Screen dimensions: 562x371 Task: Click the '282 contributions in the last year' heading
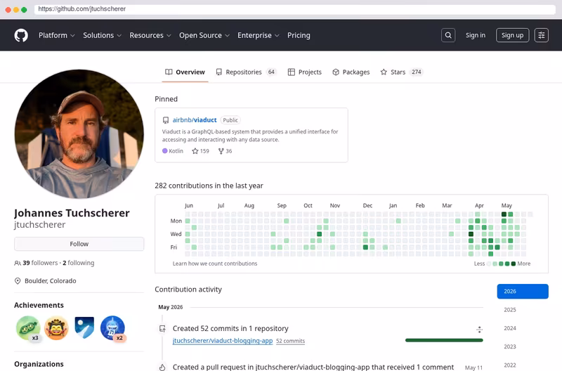tap(209, 185)
